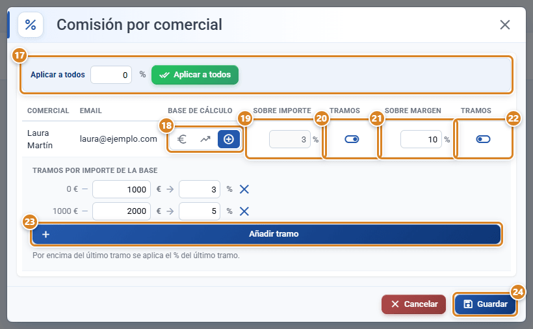Image resolution: width=533 pixels, height=329 pixels.
Task: Click the TRAMOS POR IMPORTE DE LA BASE heading
Action: point(95,170)
